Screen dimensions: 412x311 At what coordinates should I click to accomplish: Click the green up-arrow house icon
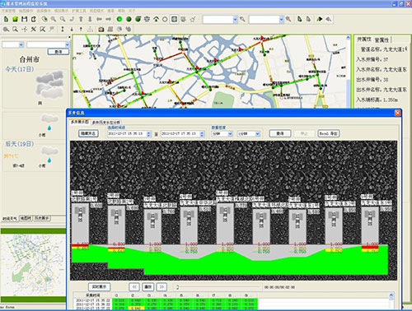156,19
